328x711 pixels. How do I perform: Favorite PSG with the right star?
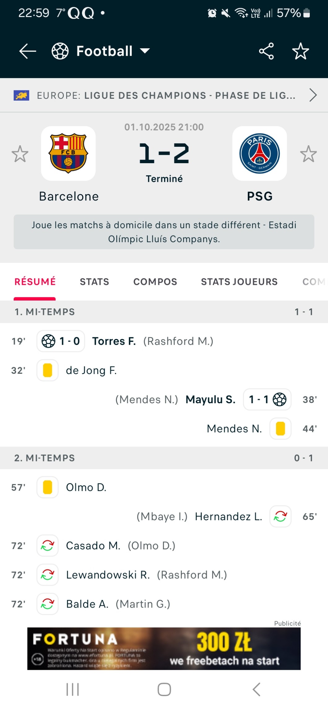[308, 154]
